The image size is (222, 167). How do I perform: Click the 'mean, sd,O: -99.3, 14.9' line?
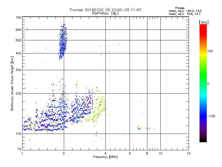185,11
